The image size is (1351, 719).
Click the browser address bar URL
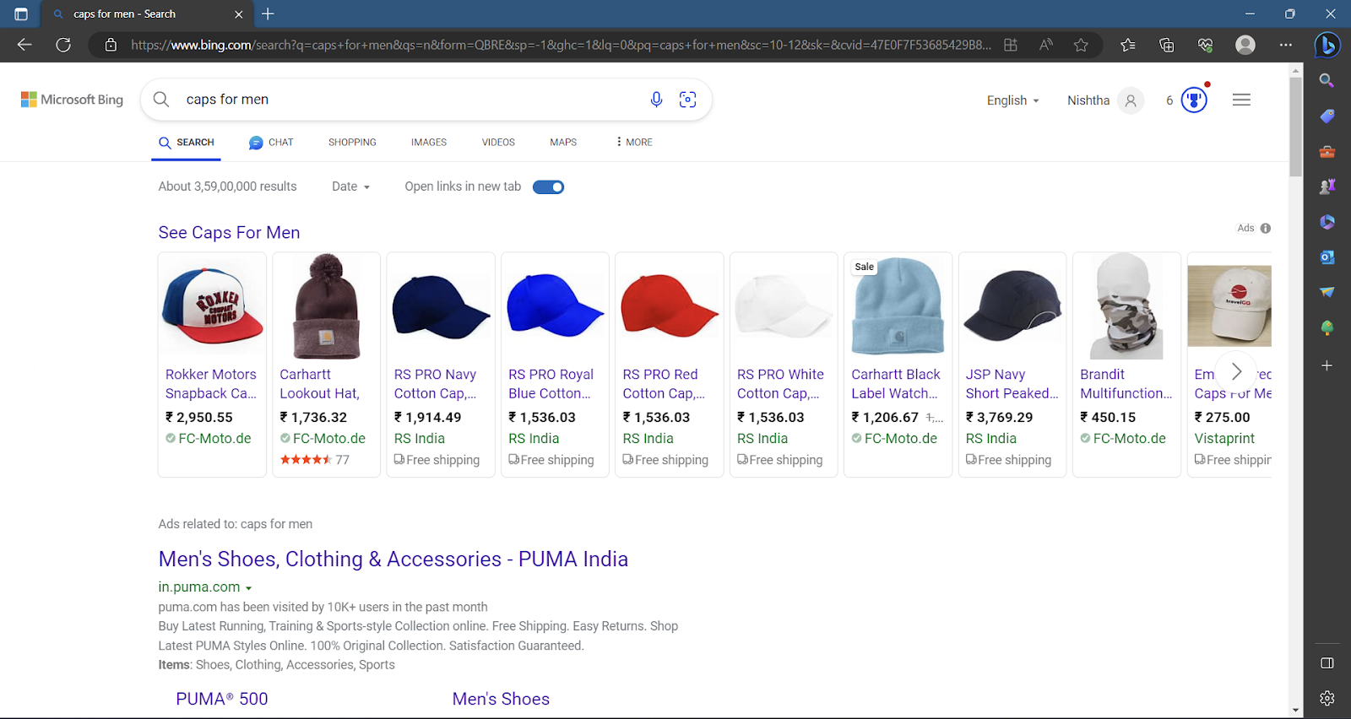coord(561,45)
